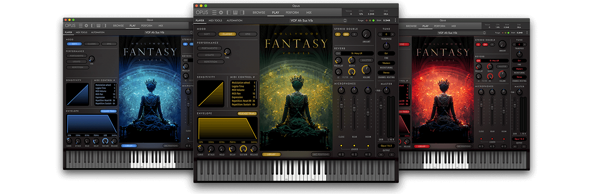Click Reverb Width knob in center window
593x194 pixels.
pyautogui.click(x=352, y=60)
